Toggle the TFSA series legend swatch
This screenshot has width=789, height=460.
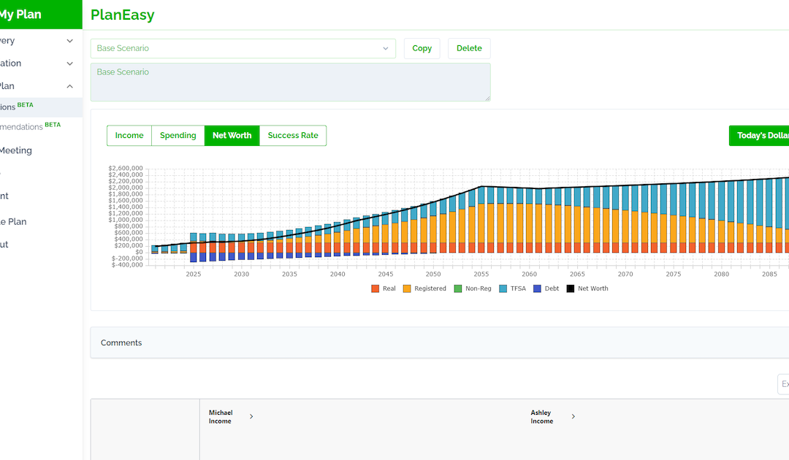tap(503, 288)
